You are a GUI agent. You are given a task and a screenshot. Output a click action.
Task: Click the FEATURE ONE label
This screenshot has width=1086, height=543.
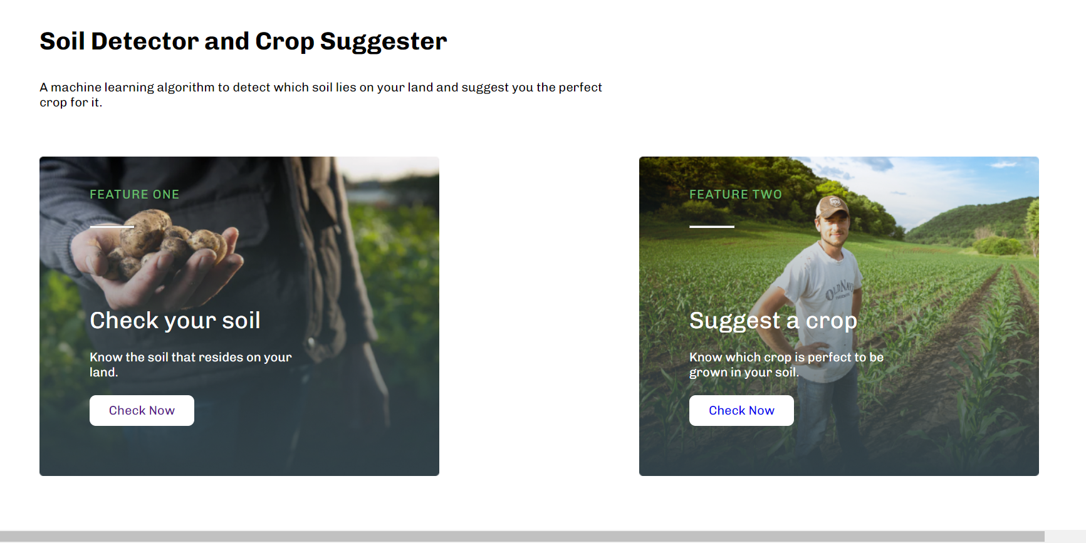coord(135,195)
